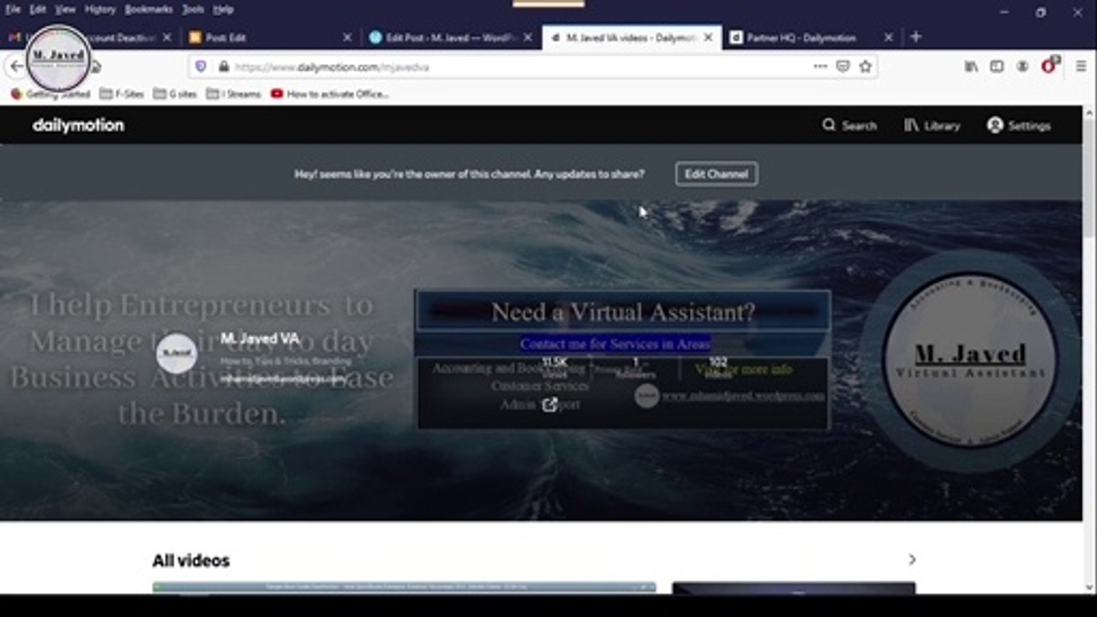Open Dailymotion Settings in site header

point(1018,125)
